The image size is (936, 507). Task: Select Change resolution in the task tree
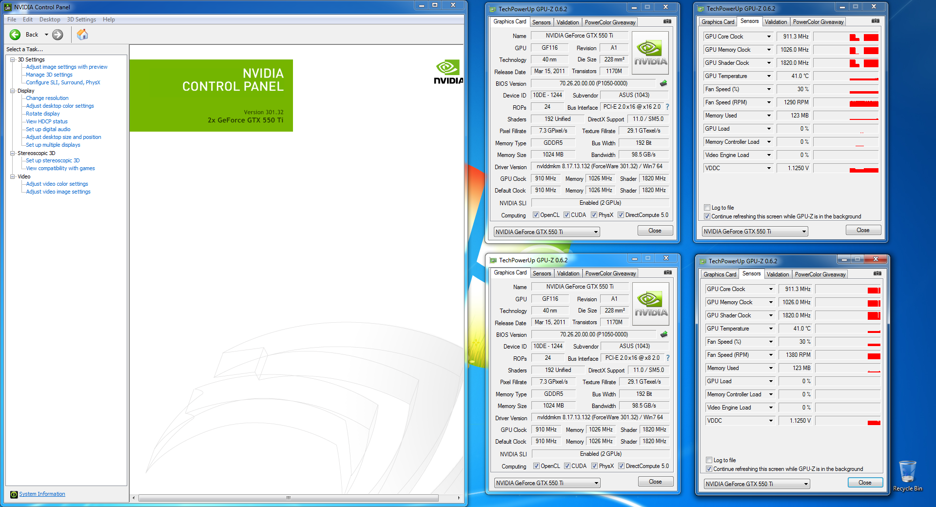[47, 98]
